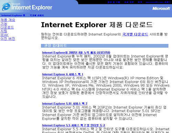The height and width of the screenshot is (133, 172).
Task: Open microsoft.com 가이드 top menu item
Action: (x=158, y=2)
